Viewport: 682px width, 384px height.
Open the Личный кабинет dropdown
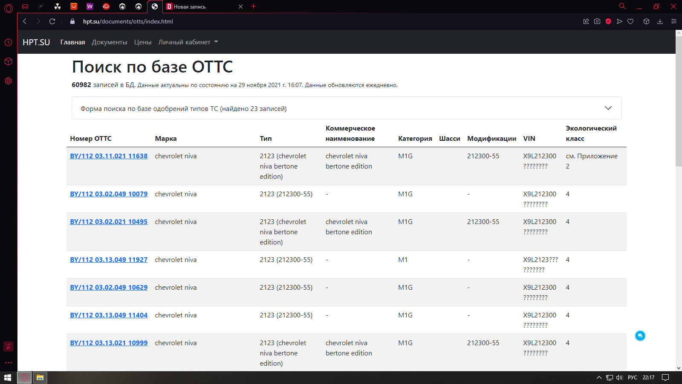click(188, 42)
